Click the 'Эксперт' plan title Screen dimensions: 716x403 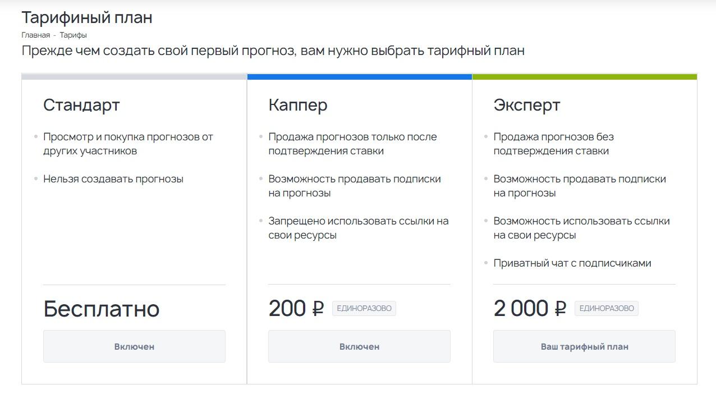[x=525, y=105]
